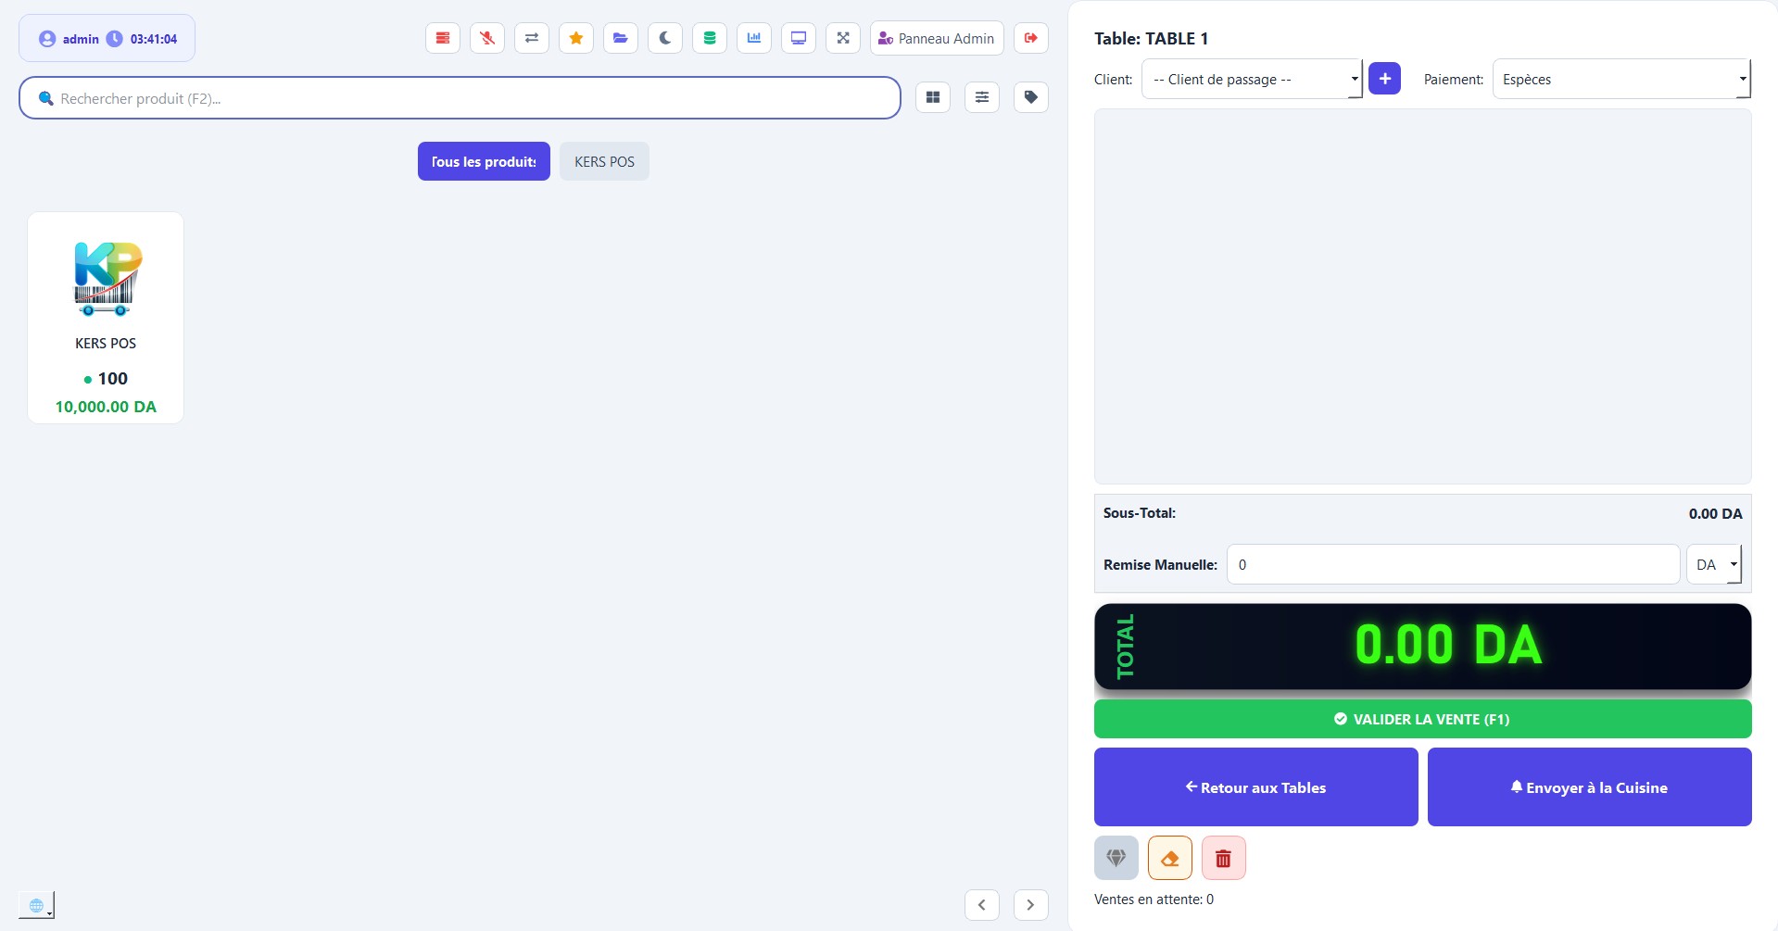
Task: Click the Envoyer à la Cuisine button
Action: (x=1589, y=787)
